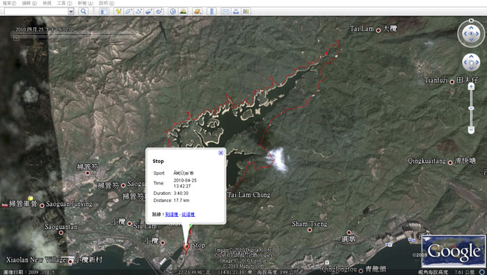Show the ruler tool
Screen dimensions: 487x275
211,12
